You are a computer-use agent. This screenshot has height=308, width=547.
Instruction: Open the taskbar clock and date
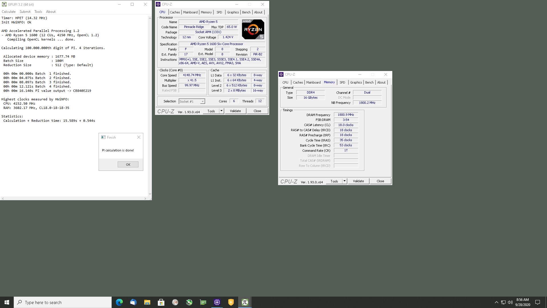pos(522,302)
